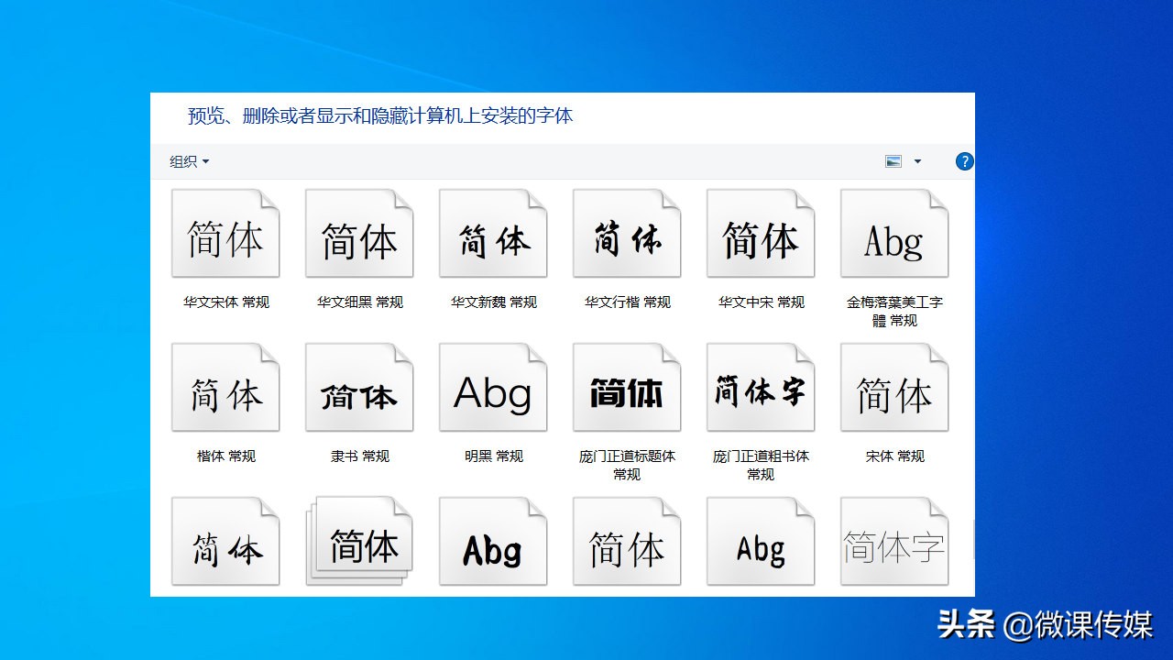The width and height of the screenshot is (1173, 660).
Task: Click the hidden grayed-out 简体字 font
Action: pos(894,541)
